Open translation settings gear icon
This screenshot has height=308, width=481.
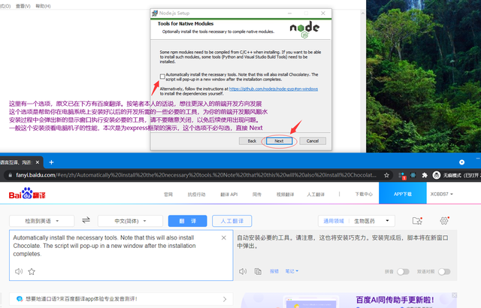(444, 220)
